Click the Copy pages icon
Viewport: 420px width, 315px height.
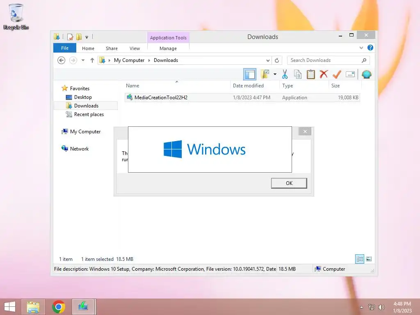298,74
